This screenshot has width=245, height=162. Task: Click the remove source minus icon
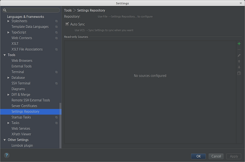pos(239,50)
